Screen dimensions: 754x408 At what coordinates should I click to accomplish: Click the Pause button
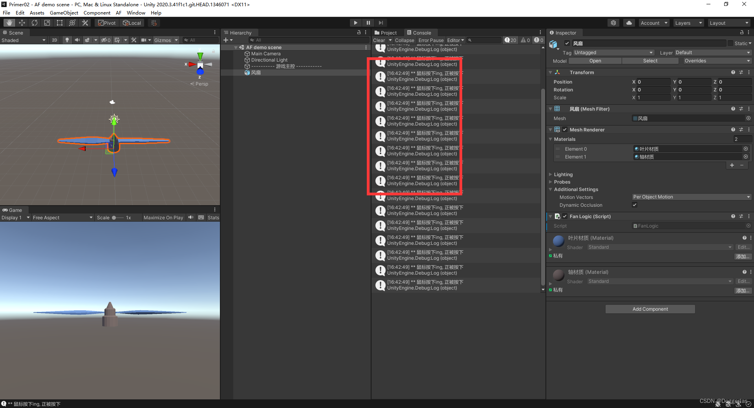coord(368,23)
